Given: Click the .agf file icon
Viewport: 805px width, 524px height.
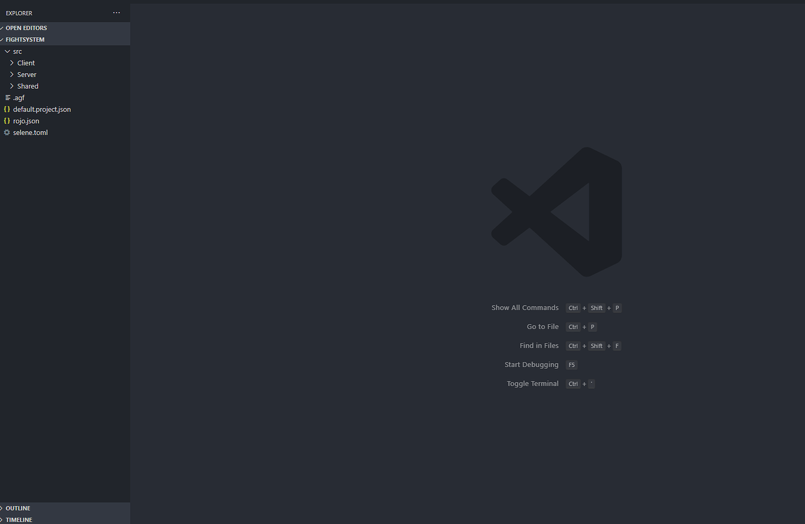Looking at the screenshot, I should tap(8, 97).
